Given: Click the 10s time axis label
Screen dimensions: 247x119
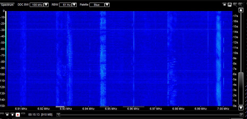Looking at the screenshot, I should click(235, 53).
